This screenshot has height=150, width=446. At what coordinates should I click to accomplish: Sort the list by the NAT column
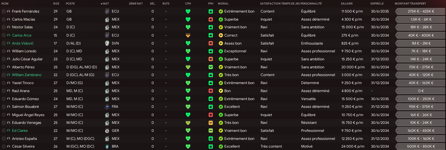point(106,3)
